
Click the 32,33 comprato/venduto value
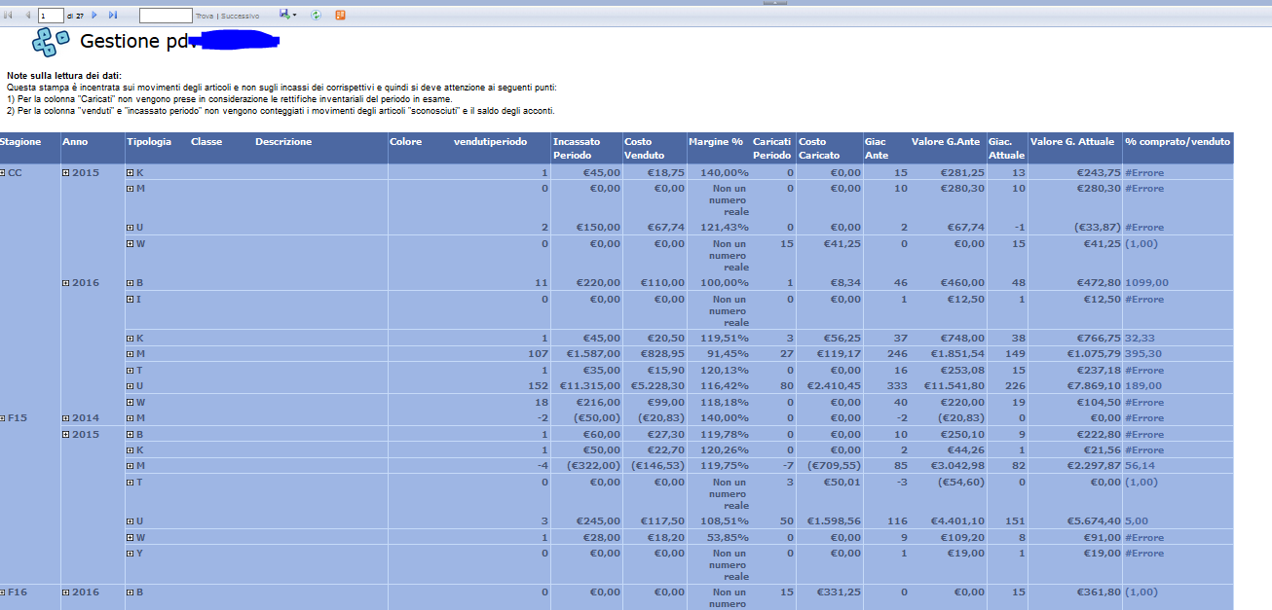pyautogui.click(x=1141, y=339)
